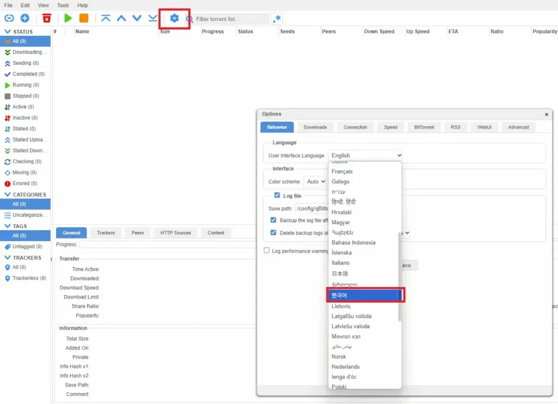Open the Trackers tab in bottom panel
Image resolution: width=558 pixels, height=404 pixels.
point(105,232)
